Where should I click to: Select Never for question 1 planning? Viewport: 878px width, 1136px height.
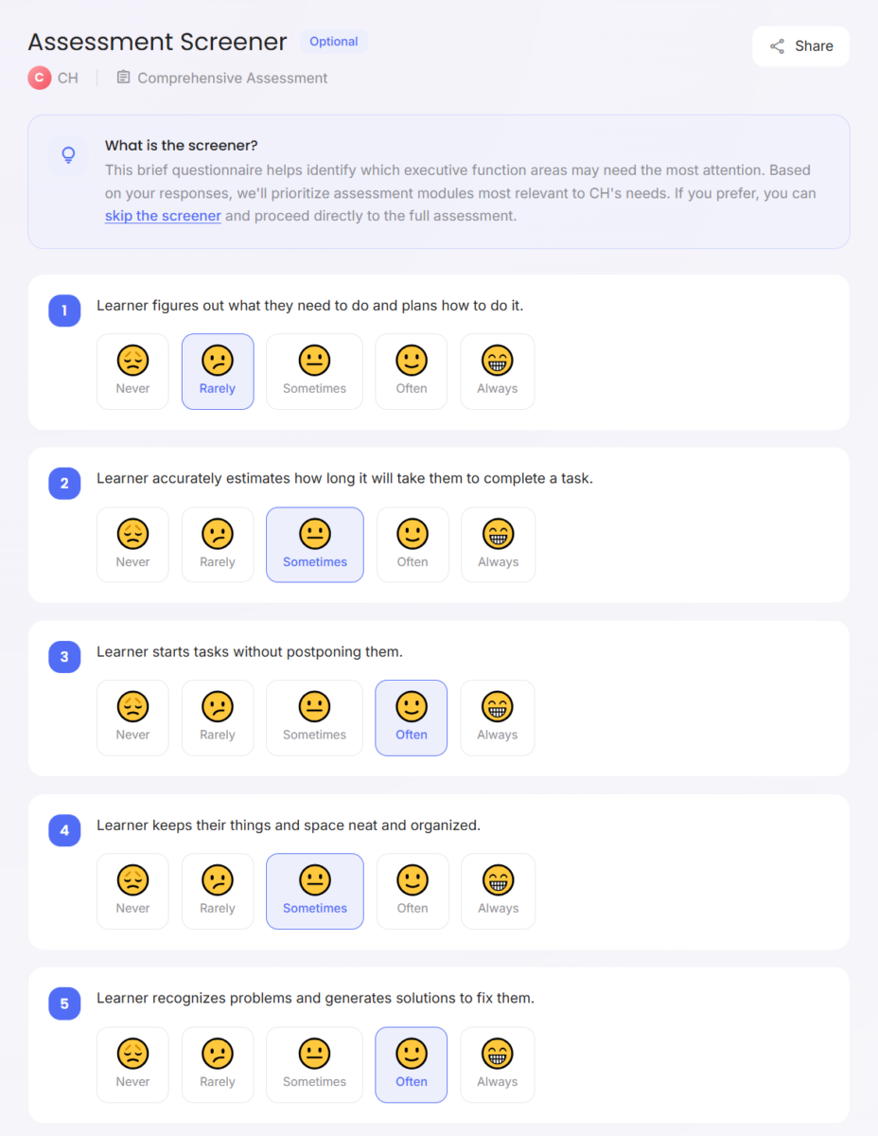pyautogui.click(x=132, y=371)
